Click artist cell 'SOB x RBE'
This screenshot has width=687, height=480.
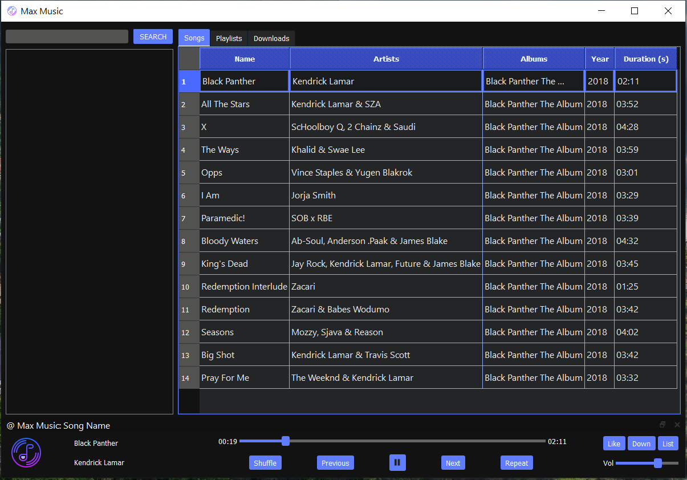pyautogui.click(x=386, y=218)
